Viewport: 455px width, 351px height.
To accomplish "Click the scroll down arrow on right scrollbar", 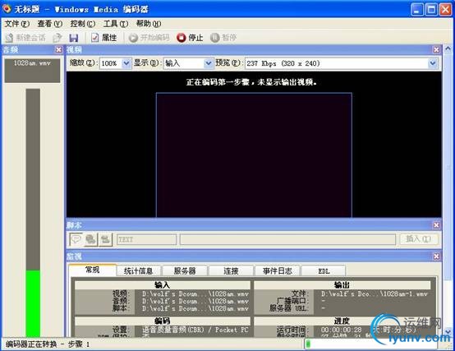I will [448, 332].
